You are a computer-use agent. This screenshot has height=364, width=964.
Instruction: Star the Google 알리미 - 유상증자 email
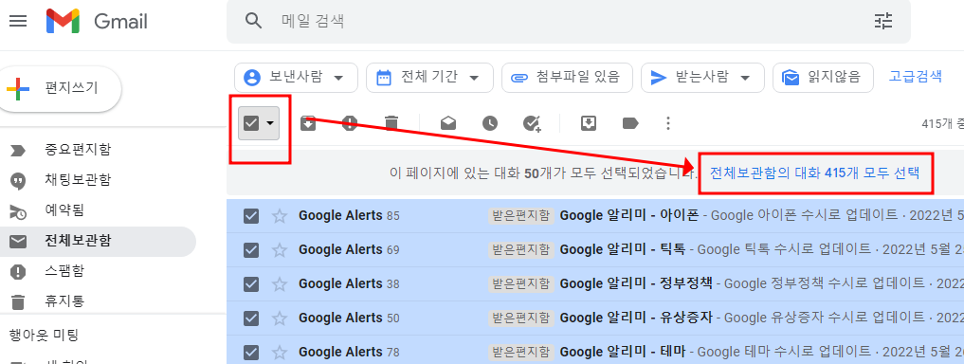pos(280,318)
